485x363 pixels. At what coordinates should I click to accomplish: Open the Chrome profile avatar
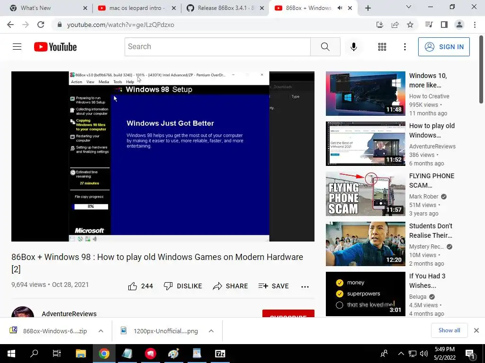coord(459,25)
